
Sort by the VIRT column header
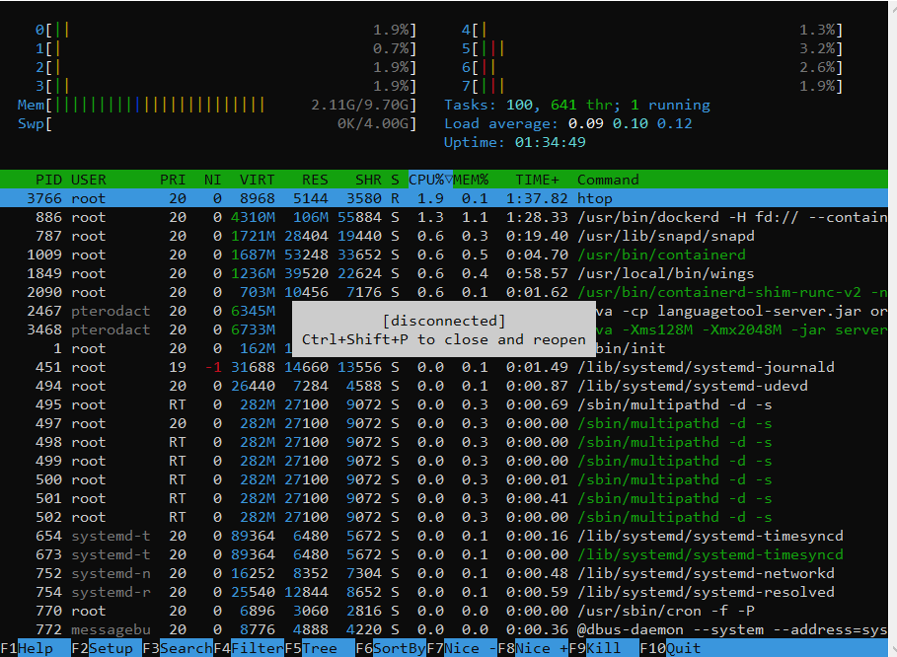257,180
